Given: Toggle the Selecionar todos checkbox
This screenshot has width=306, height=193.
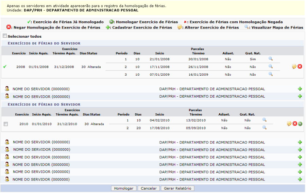Looking at the screenshot, I should click(x=5, y=36).
